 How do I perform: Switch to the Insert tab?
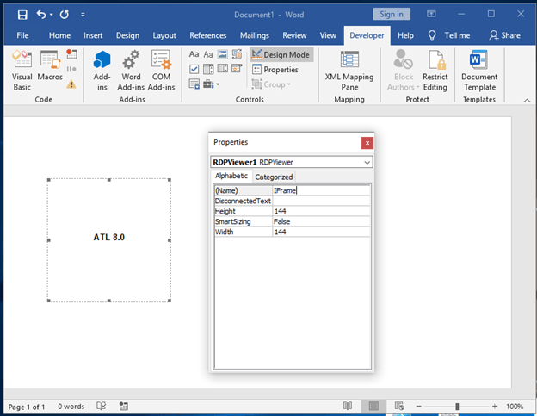coord(93,35)
